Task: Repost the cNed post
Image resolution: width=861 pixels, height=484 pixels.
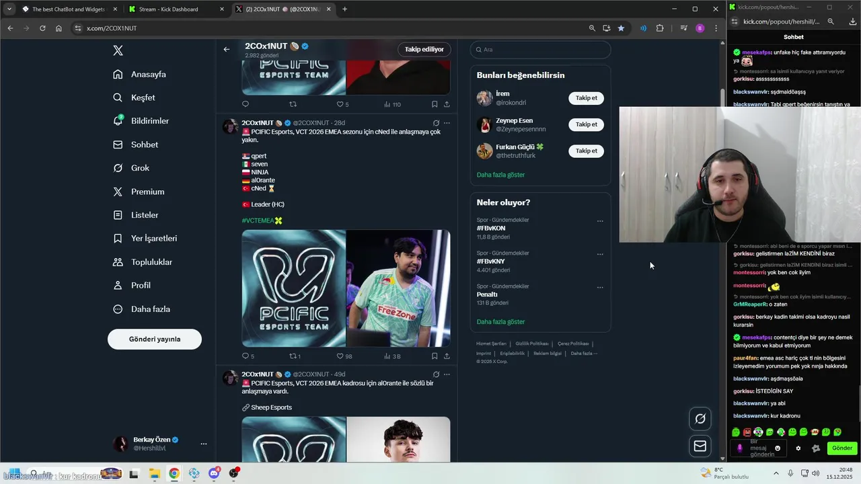Action: click(x=294, y=356)
